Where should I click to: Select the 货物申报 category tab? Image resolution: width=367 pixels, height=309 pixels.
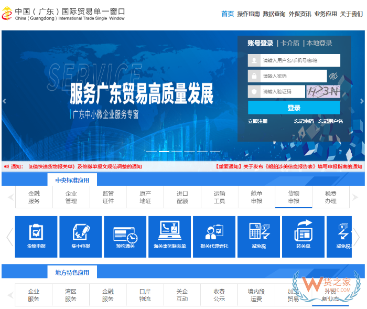294,197
